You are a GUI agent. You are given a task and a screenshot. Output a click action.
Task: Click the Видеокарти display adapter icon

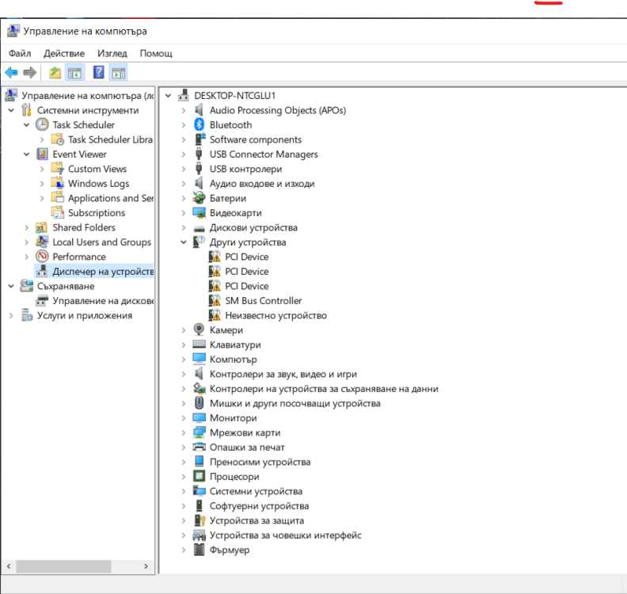click(x=199, y=213)
